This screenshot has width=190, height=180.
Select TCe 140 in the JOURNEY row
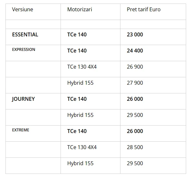(77, 99)
